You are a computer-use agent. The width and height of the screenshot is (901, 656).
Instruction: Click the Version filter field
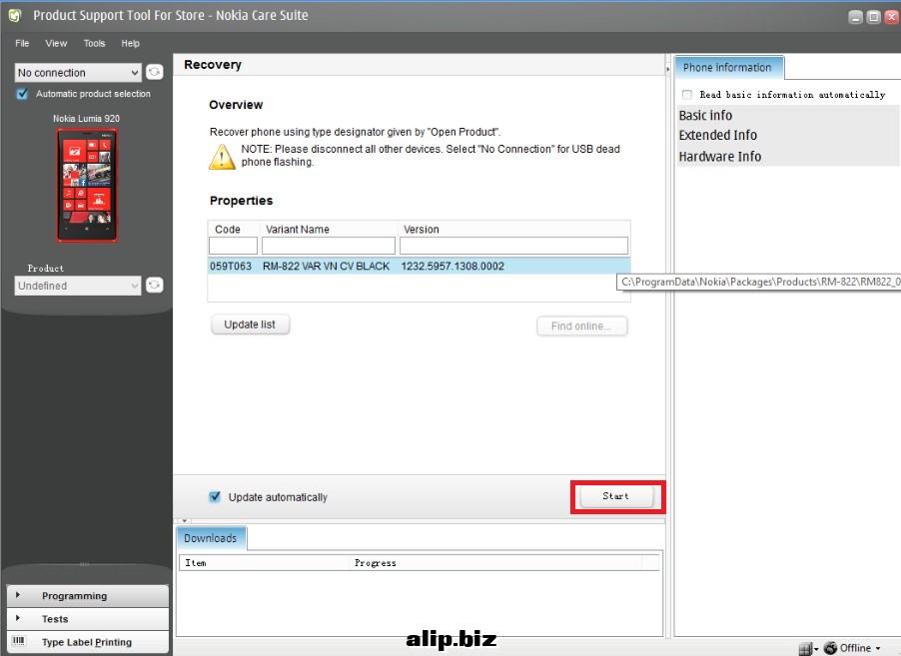pos(513,246)
